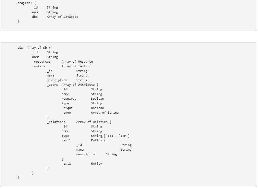Select the 'Array of Resource' type text
258x188 pixels.
click(x=77, y=62)
